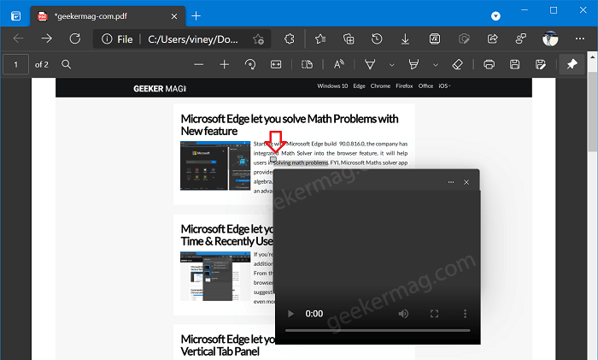The image size is (598, 360).
Task: Save the PDF file
Action: click(x=515, y=64)
